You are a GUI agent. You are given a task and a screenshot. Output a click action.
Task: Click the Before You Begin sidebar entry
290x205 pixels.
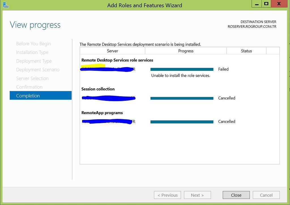click(x=33, y=44)
